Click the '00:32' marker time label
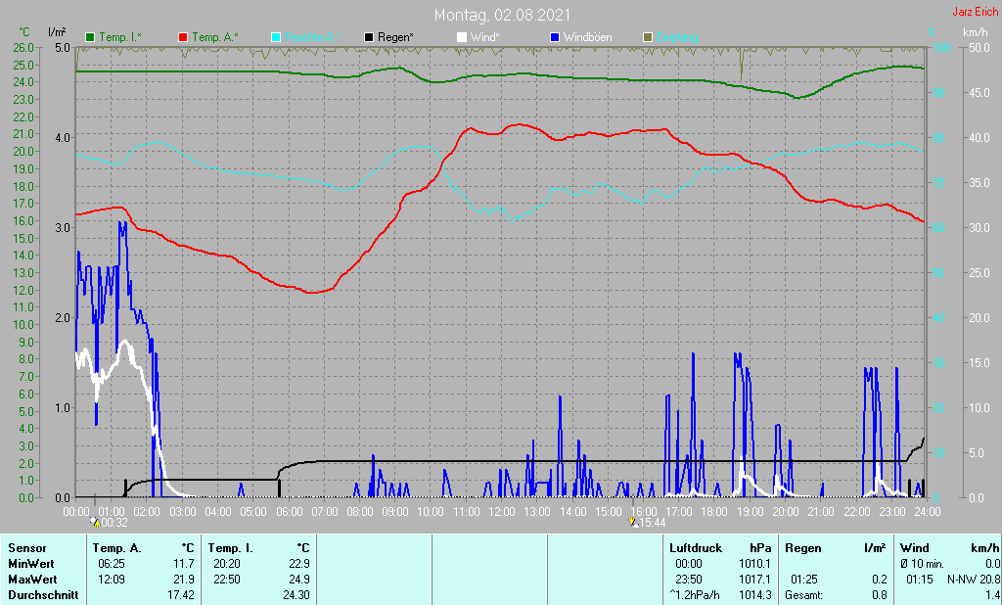Viewport: 1002px width, 605px height. (x=115, y=523)
